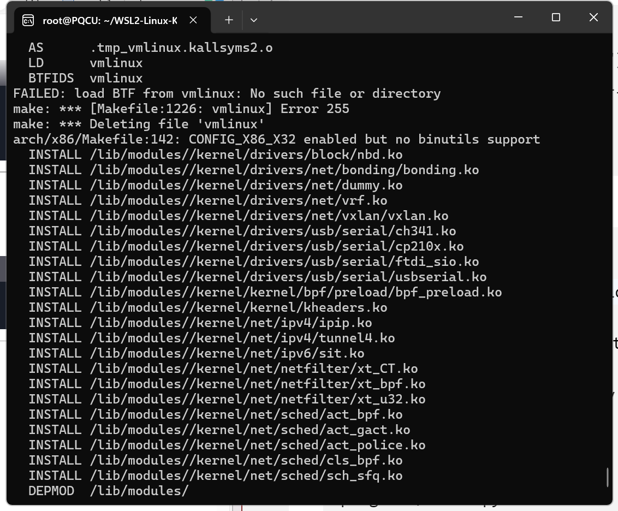Click the 'BTFIDS vmlinux' output line
Image resolution: width=618 pixels, height=511 pixels.
coord(86,79)
